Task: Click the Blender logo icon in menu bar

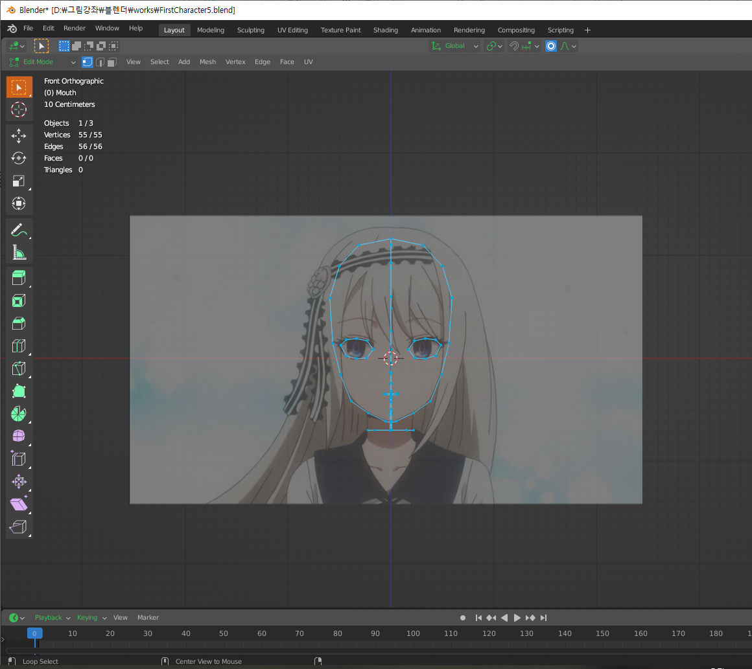Action: 12,28
